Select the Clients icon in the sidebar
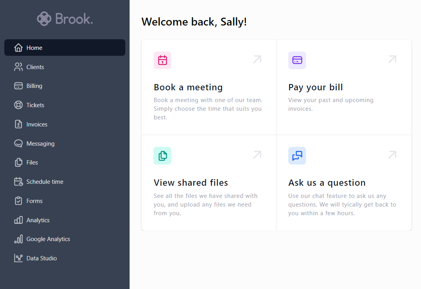Screen dimensions: 421x289 coord(18,67)
